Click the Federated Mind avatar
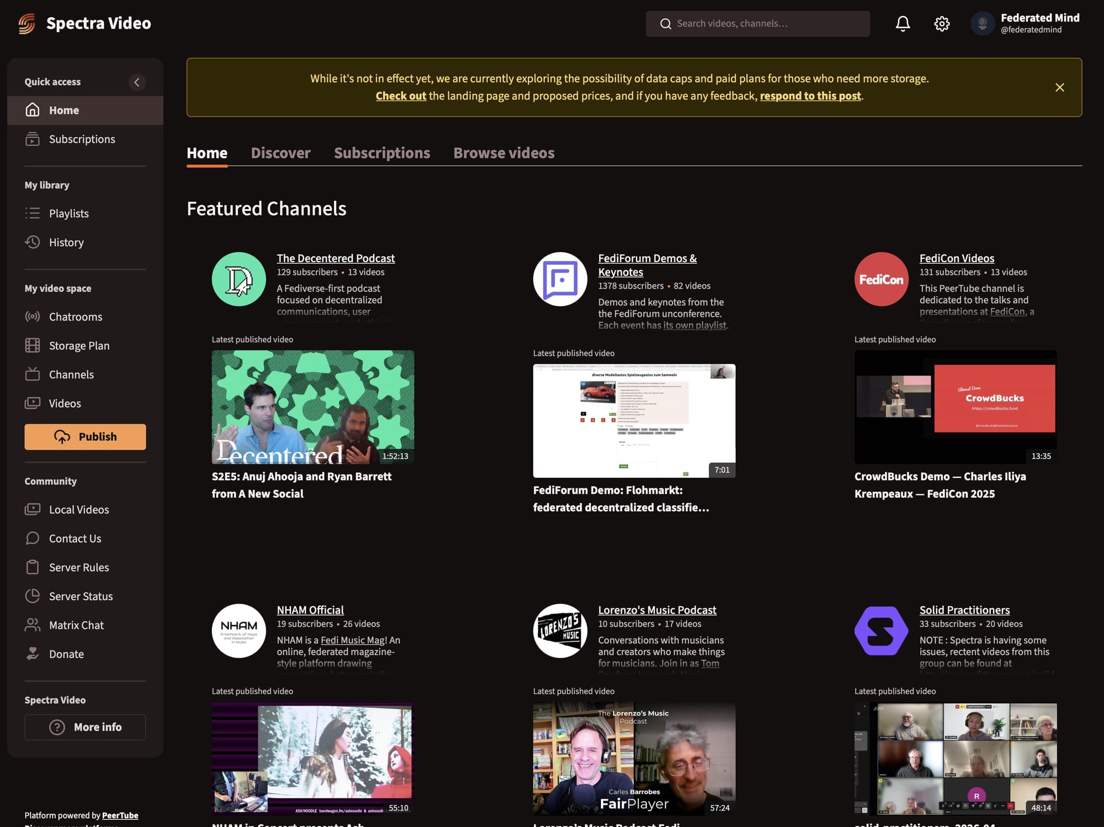The image size is (1104, 827). (x=983, y=24)
